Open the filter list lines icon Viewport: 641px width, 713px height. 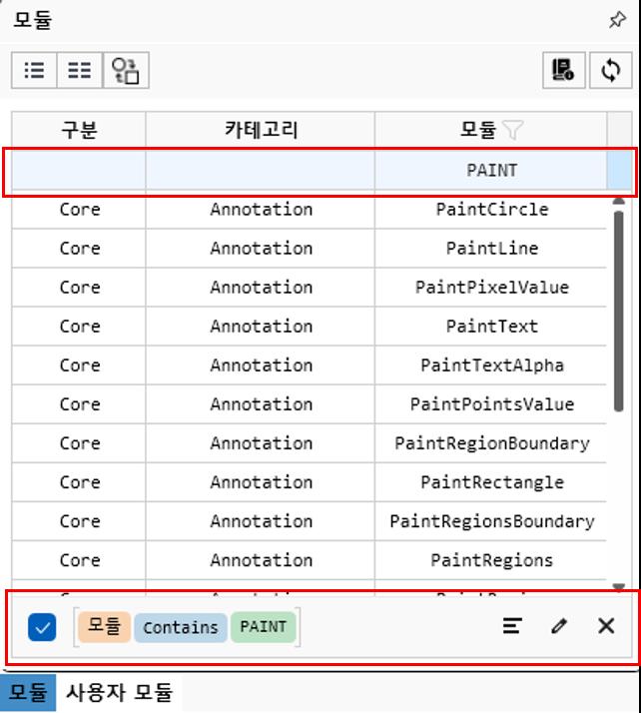512,626
